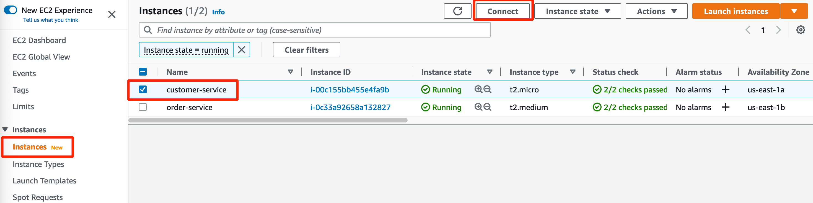
Task: Collapse the Instances sidebar section
Action: [5, 129]
